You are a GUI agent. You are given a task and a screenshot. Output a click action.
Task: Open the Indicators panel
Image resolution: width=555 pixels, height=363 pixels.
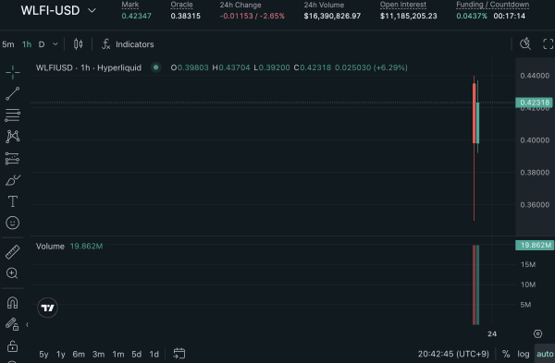point(128,44)
